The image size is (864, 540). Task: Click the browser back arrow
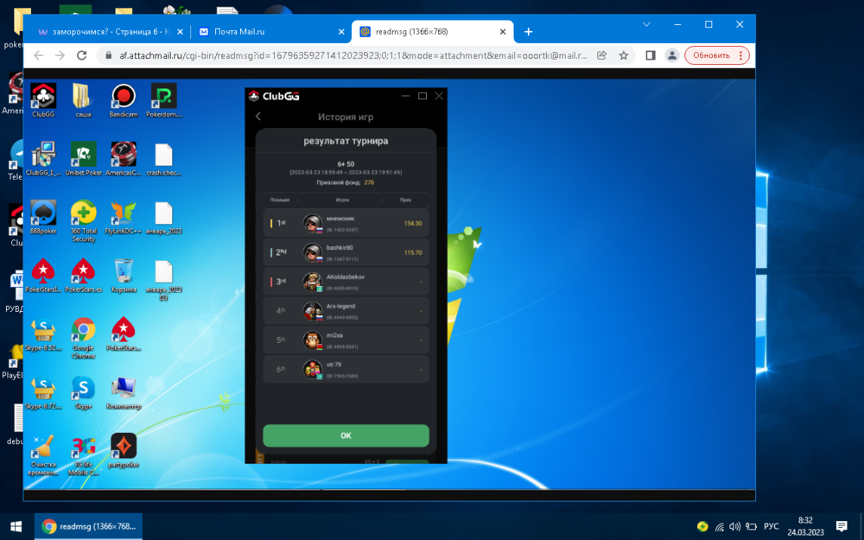[x=38, y=55]
